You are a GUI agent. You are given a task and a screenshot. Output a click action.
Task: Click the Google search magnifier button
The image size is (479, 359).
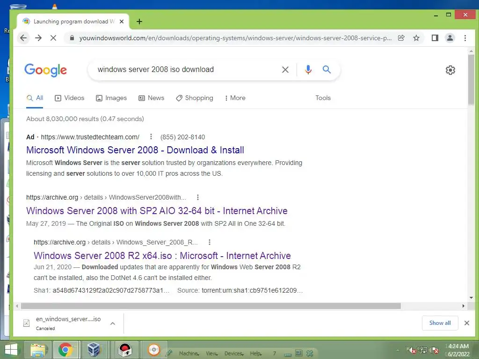(x=327, y=70)
